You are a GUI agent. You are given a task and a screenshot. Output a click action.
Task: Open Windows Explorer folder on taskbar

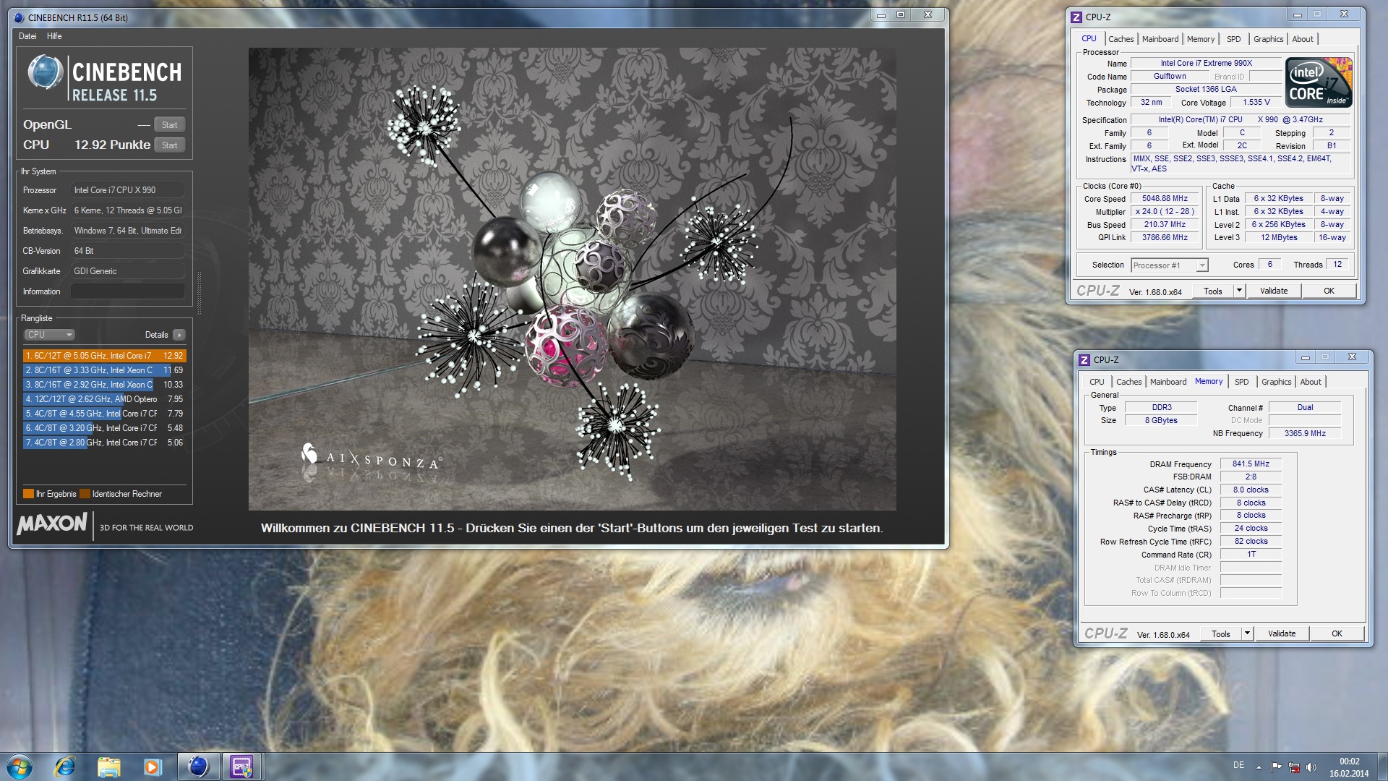(108, 767)
